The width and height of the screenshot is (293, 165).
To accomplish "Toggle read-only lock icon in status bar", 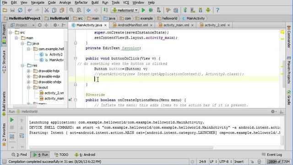I will tap(252, 162).
